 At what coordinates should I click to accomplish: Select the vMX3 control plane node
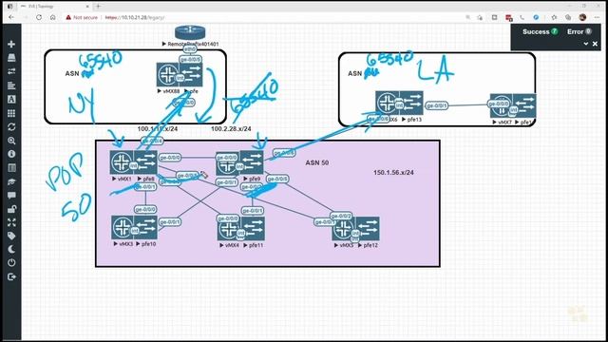123,227
